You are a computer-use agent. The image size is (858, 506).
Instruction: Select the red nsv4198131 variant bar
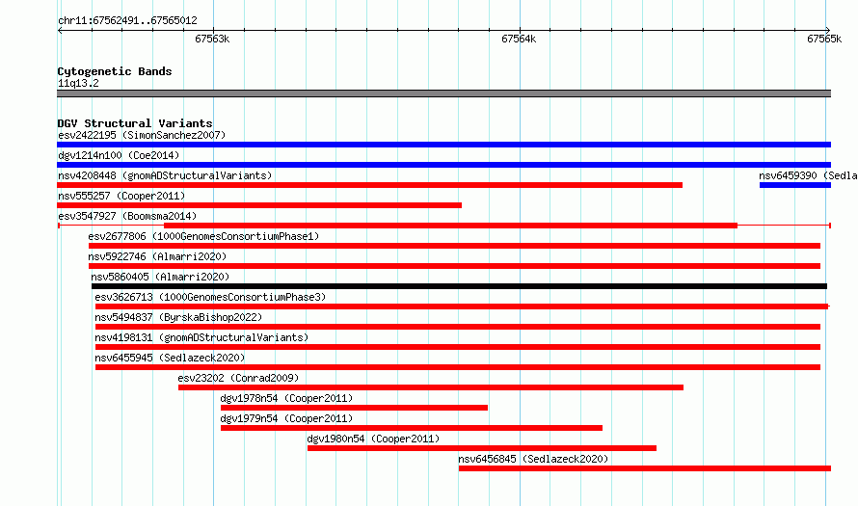point(458,347)
